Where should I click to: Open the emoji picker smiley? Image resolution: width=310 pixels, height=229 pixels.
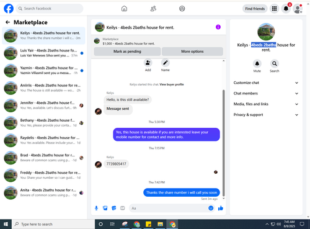(x=211, y=208)
